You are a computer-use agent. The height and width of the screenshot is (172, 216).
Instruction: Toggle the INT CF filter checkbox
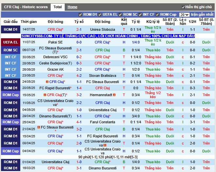pyautogui.click(x=140, y=15)
